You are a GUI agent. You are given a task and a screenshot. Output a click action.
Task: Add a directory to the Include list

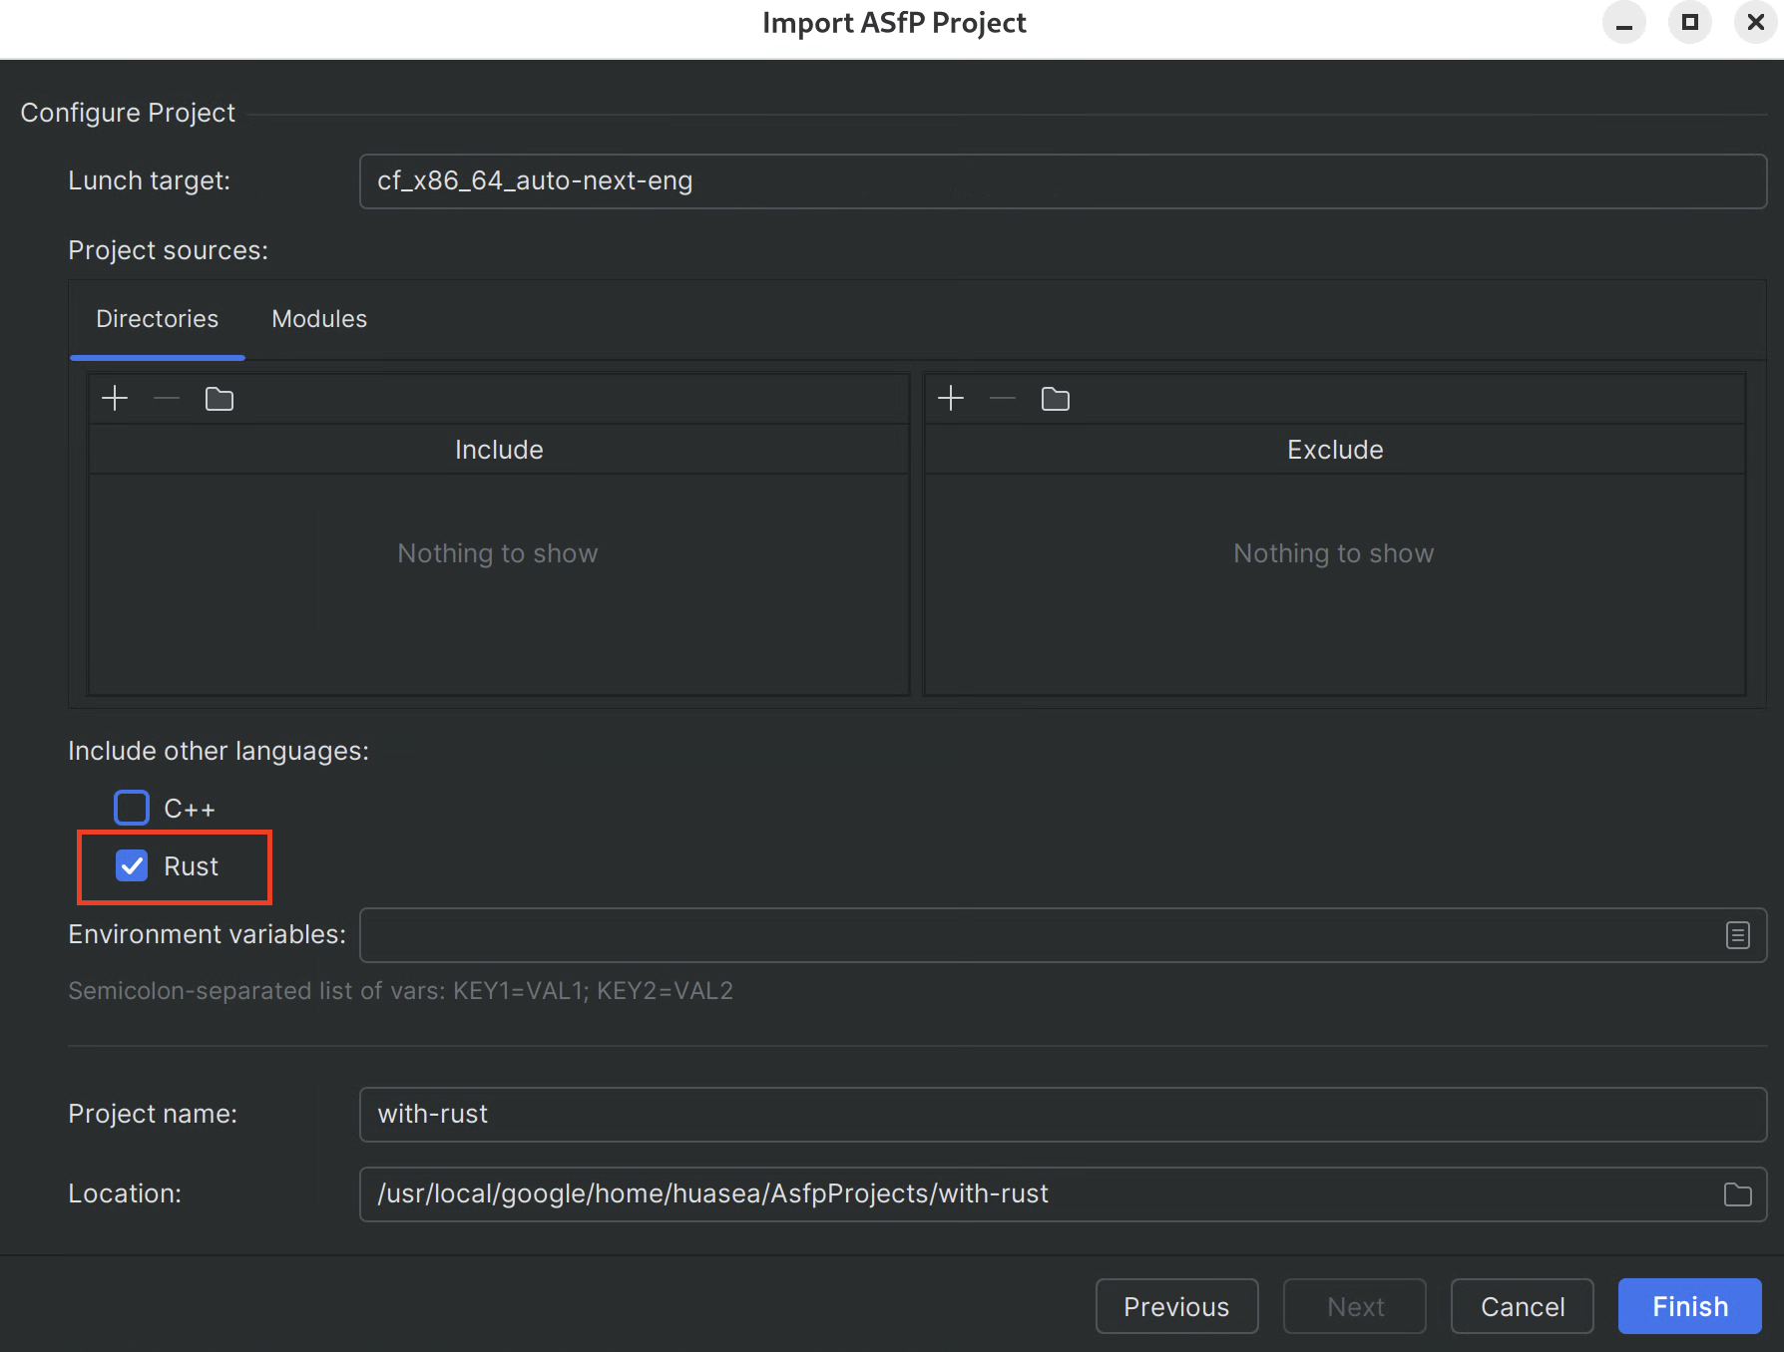click(114, 398)
